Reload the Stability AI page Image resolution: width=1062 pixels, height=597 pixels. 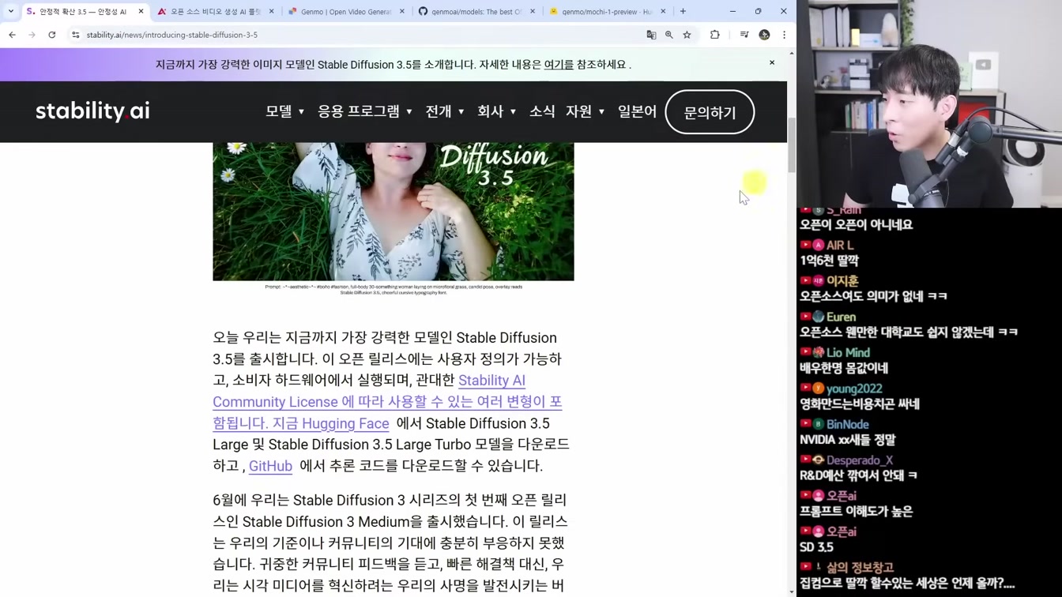click(52, 35)
